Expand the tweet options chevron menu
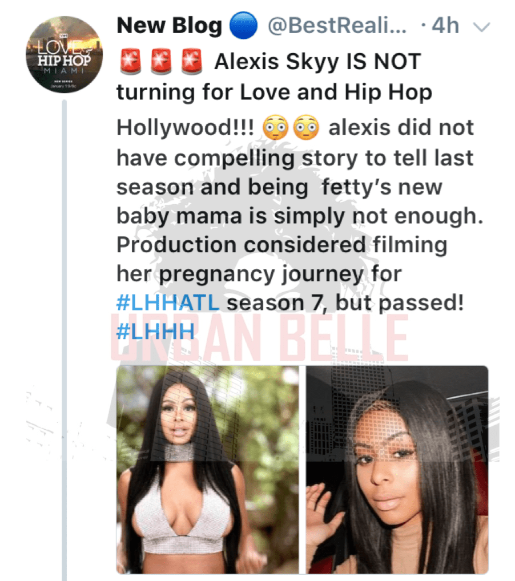This screenshot has height=581, width=515. pyautogui.click(x=482, y=27)
